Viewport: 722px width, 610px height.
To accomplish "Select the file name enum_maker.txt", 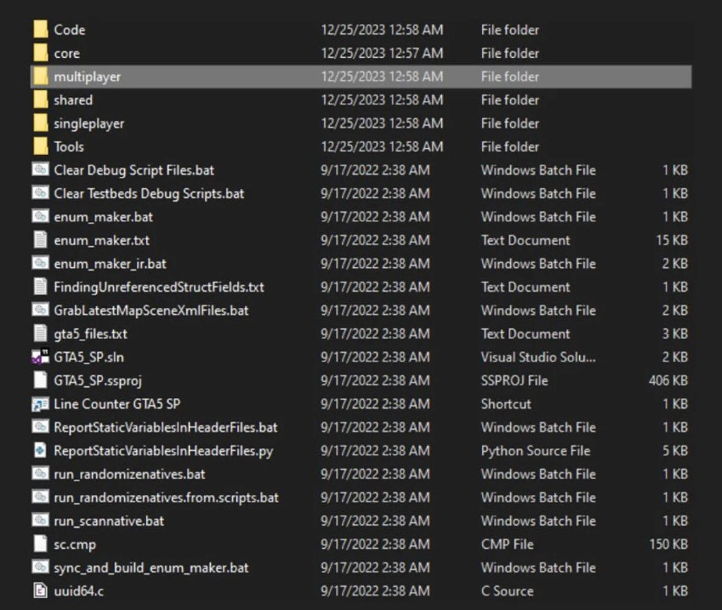I will [x=102, y=241].
